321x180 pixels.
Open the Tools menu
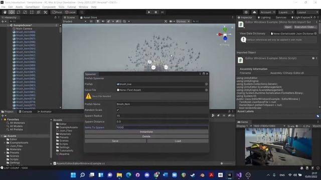(61, 7)
